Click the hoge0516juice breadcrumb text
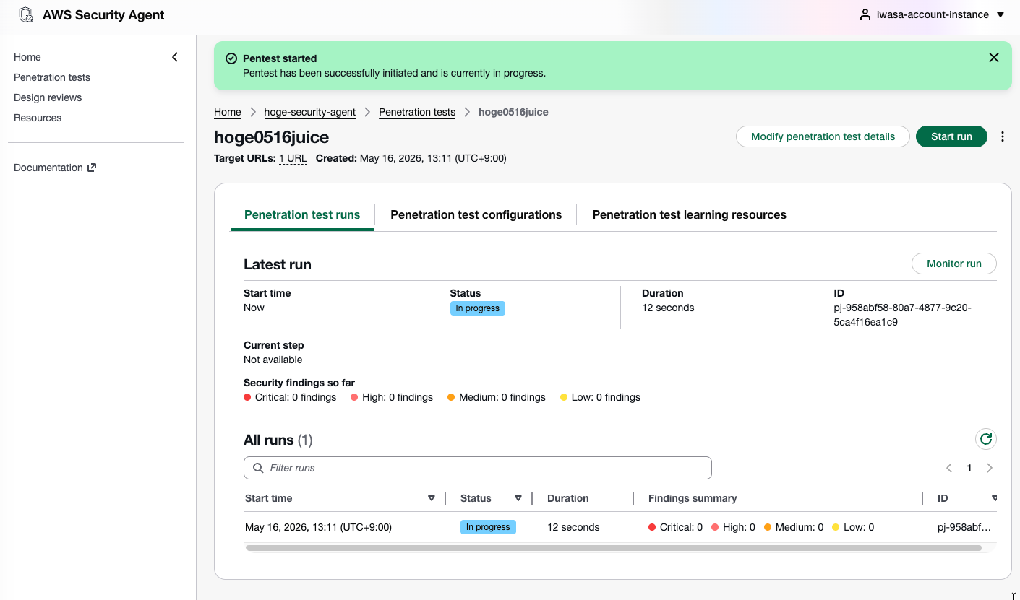Screen dimensions: 1020x600 tap(513, 112)
